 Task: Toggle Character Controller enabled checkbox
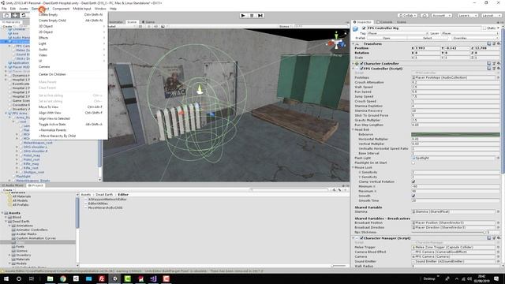tap(361, 63)
